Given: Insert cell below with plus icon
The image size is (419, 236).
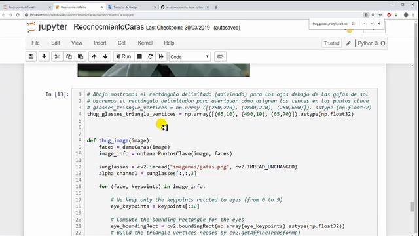Looking at the screenshot, I should (44, 57).
